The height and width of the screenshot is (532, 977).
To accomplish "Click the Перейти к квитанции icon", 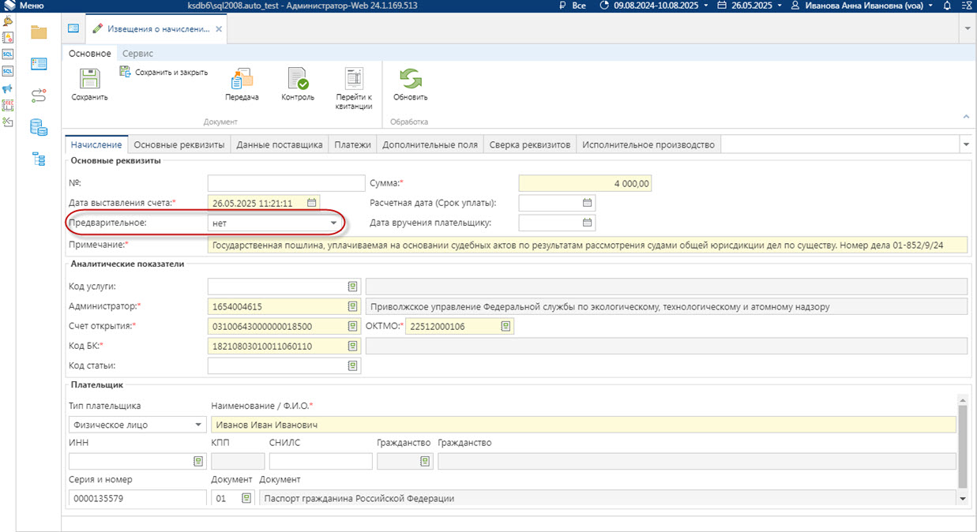I will click(x=353, y=79).
